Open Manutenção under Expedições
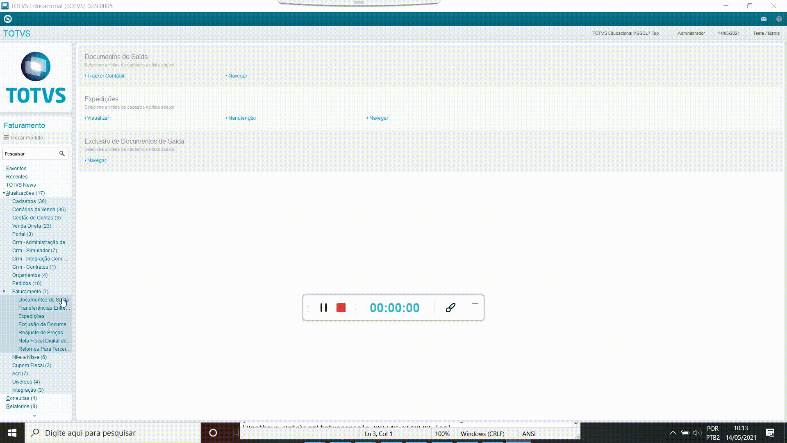This screenshot has height=443, width=787. [x=241, y=118]
